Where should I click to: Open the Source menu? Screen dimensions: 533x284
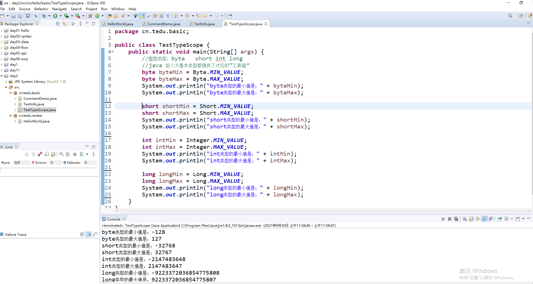(25, 9)
